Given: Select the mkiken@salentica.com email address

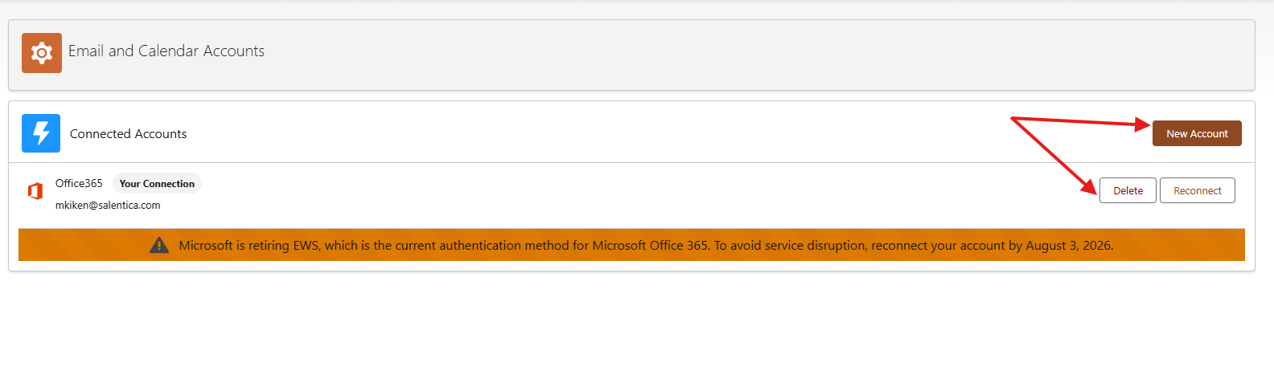Looking at the screenshot, I should pyautogui.click(x=108, y=206).
